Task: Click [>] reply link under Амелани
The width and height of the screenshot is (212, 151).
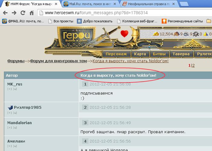Action: coord(9,146)
